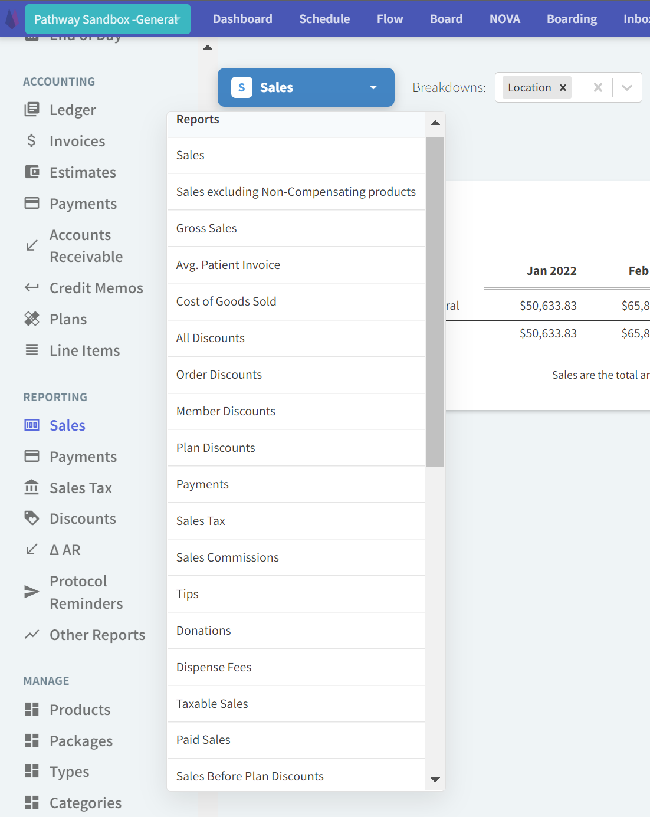
Task: Clear all breakdowns selections
Action: [598, 88]
